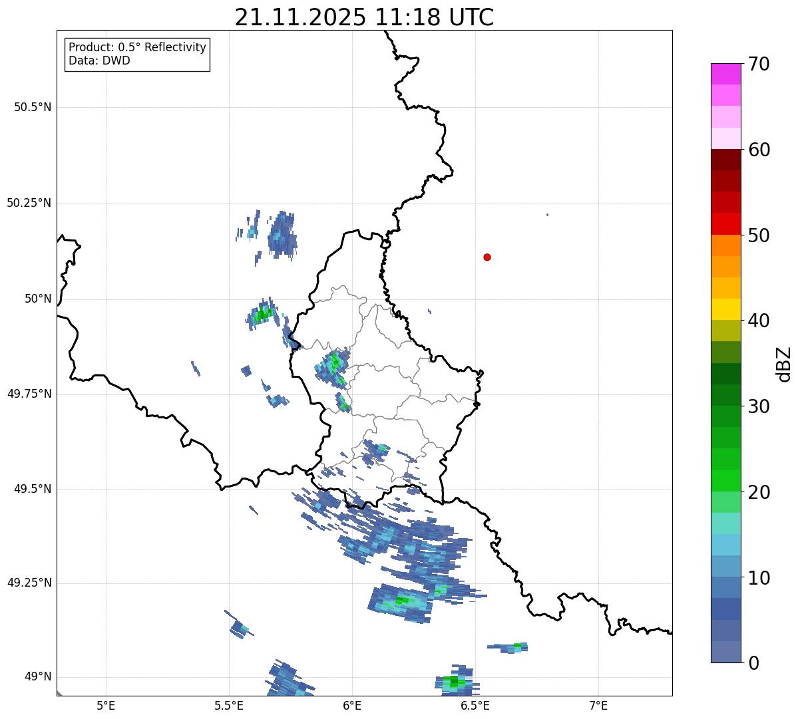
Task: Pick the olive swatch just below 40
Action: pyautogui.click(x=725, y=331)
